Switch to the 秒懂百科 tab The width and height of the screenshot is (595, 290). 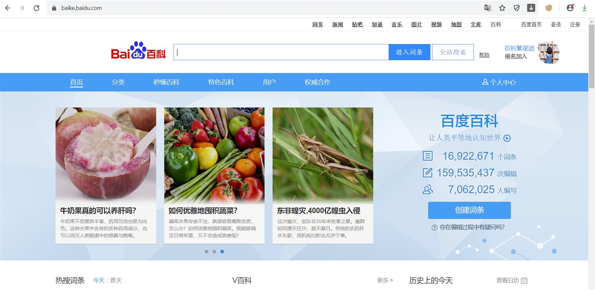(x=166, y=82)
